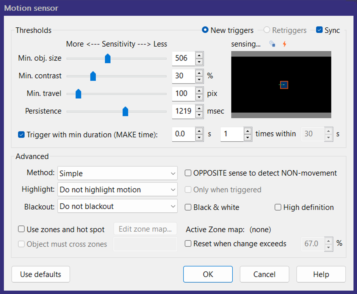Open the Highlight dropdown
357x294 pixels.
tap(118, 190)
